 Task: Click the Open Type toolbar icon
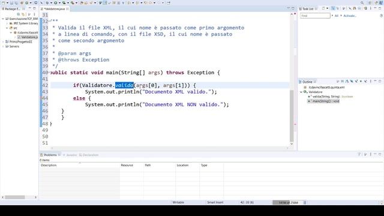point(81,2)
